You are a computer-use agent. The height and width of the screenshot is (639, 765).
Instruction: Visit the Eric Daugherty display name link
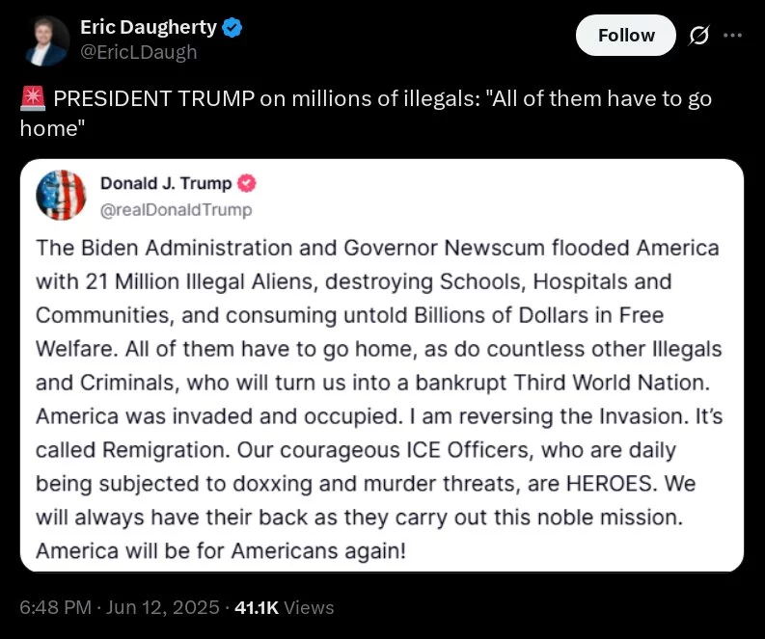click(x=149, y=27)
